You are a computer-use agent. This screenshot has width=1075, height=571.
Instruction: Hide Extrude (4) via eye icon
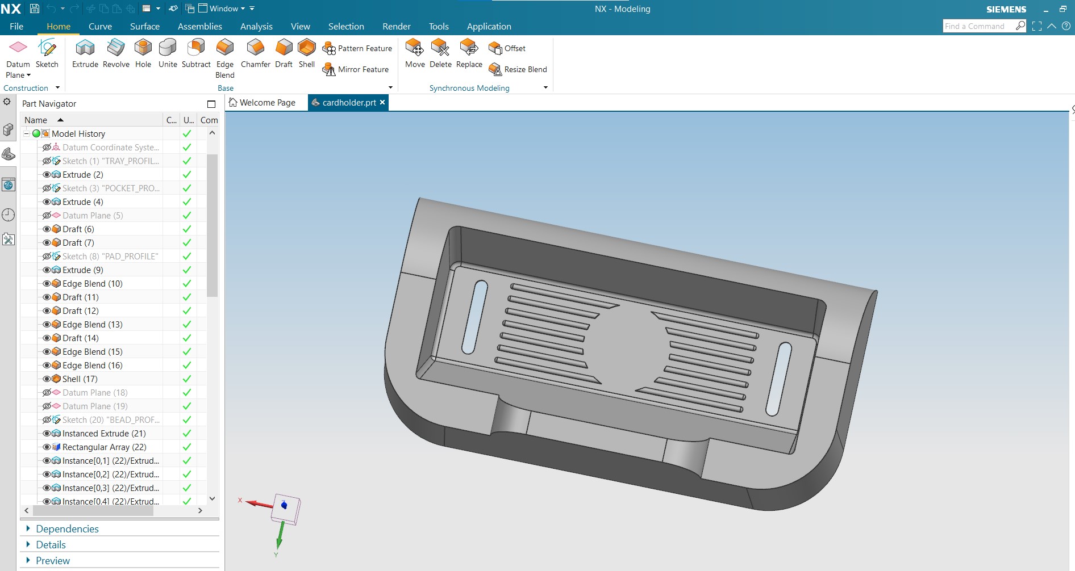47,202
